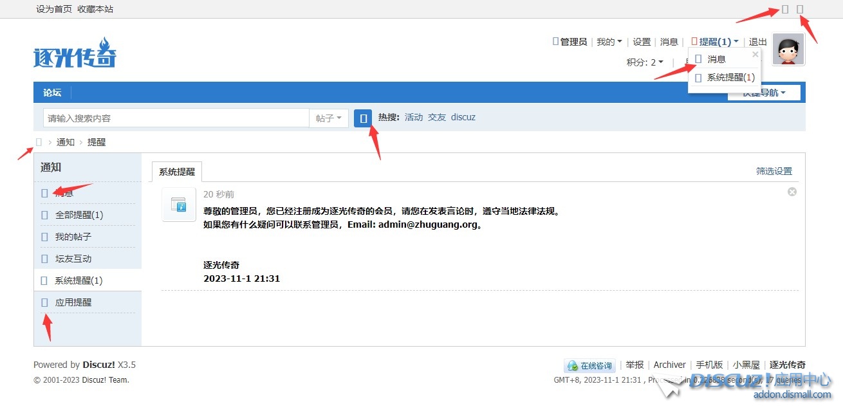The height and width of the screenshot is (411, 843).
Task: Click the 在线咨询 chat button
Action: [589, 365]
